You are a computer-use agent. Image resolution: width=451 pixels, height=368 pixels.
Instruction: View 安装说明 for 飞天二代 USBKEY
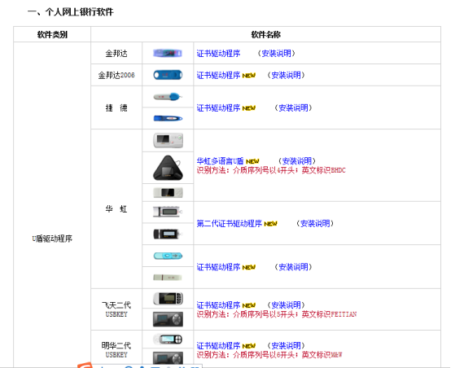tap(286, 305)
